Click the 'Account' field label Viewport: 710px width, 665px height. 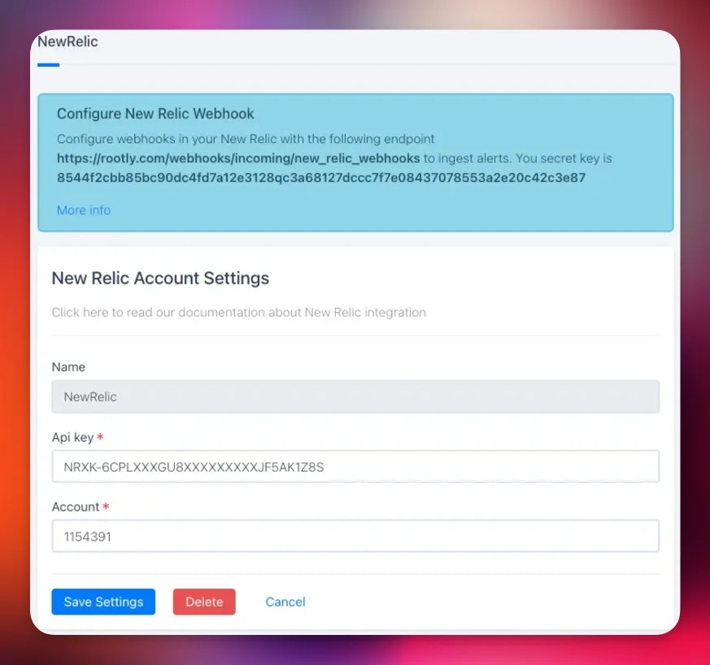click(75, 506)
